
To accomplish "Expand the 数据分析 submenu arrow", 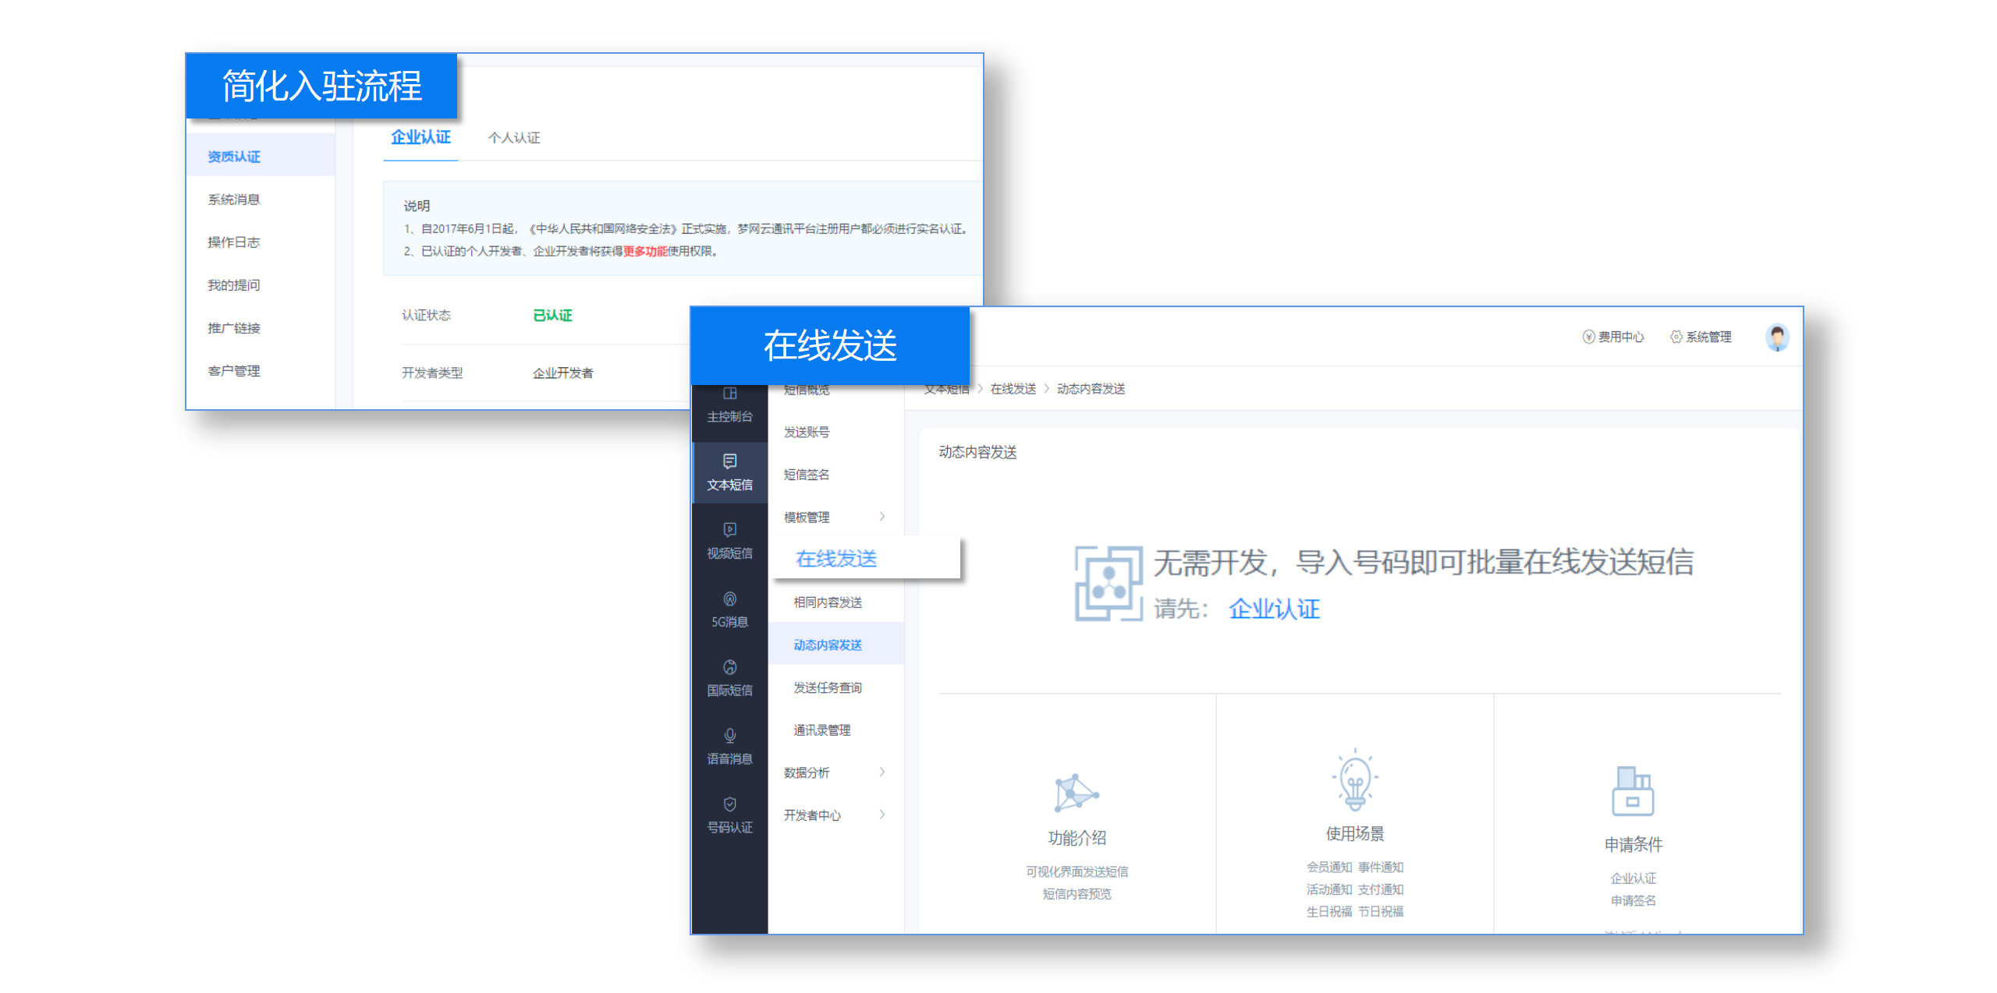I will click(882, 772).
